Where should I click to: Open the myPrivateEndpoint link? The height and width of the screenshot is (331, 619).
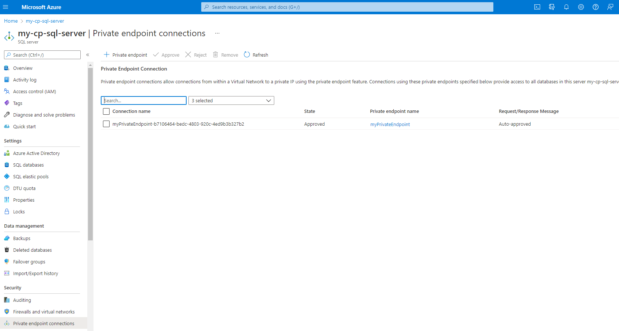click(390, 124)
